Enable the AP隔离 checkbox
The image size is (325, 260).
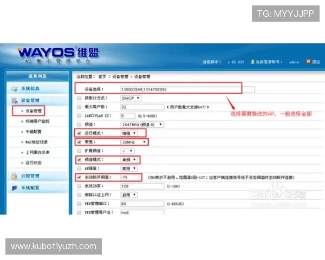pos(79,168)
